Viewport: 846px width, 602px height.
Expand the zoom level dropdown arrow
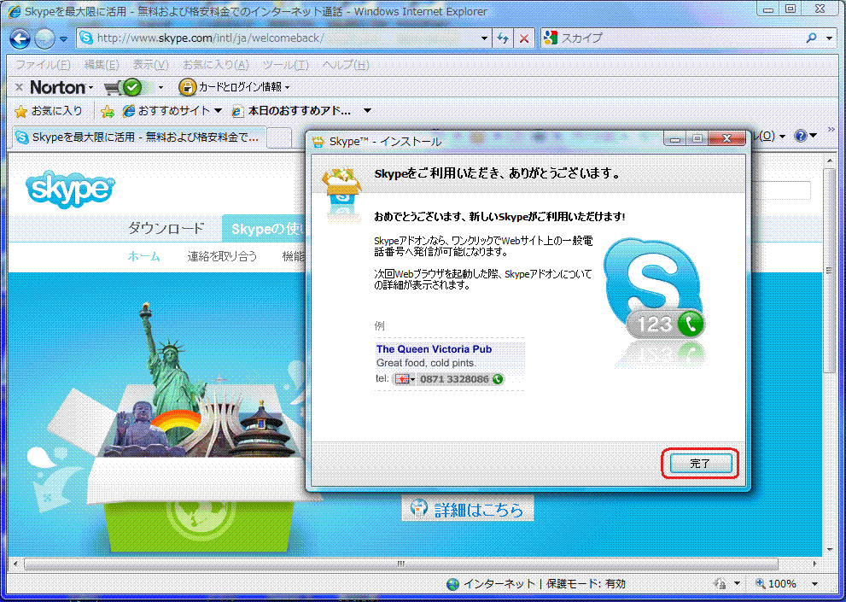point(814,584)
